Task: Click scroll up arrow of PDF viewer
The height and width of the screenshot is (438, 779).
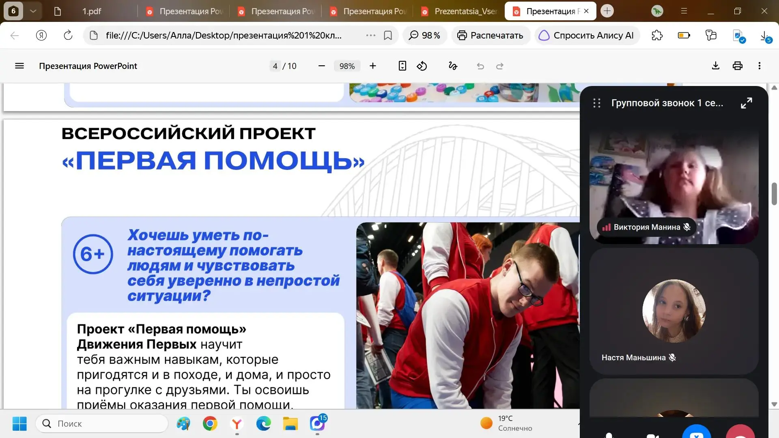Action: [774, 88]
